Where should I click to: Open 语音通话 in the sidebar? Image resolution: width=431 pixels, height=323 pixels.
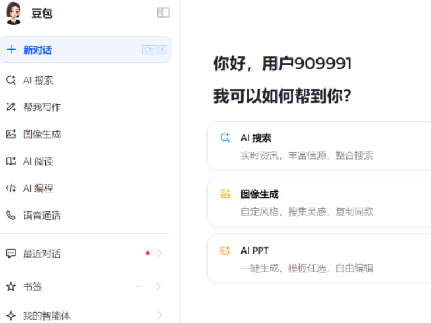42,215
